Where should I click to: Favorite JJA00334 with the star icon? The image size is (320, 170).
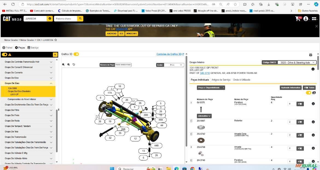coord(56,40)
